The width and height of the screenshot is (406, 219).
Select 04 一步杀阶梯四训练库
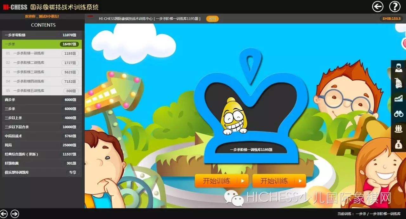[42, 81]
